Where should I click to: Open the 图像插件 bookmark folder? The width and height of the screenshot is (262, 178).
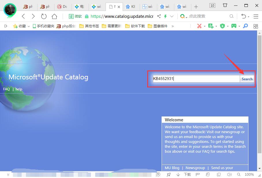[x=158, y=26]
